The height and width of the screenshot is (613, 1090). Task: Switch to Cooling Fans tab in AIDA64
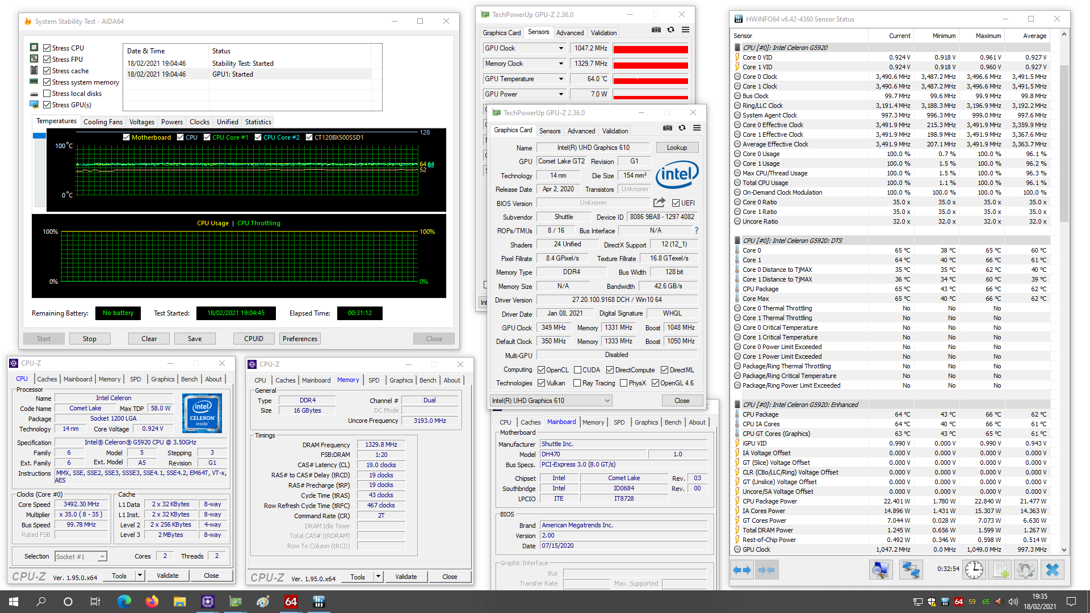[x=103, y=122]
